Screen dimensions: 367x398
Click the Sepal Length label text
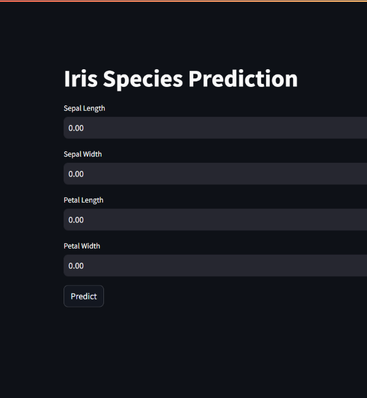click(x=84, y=108)
